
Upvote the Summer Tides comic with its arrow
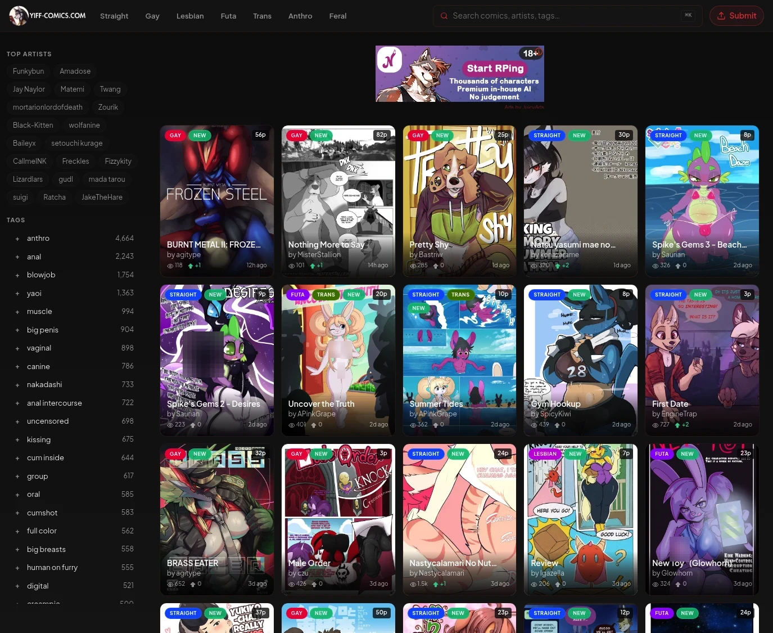coord(435,425)
